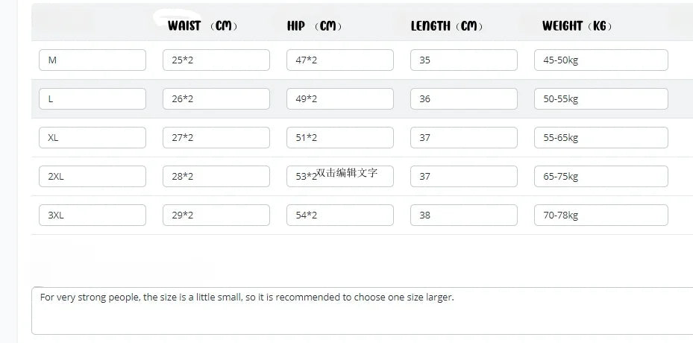This screenshot has height=343, width=693.
Task: Click the length field with value 38
Action: pos(464,215)
